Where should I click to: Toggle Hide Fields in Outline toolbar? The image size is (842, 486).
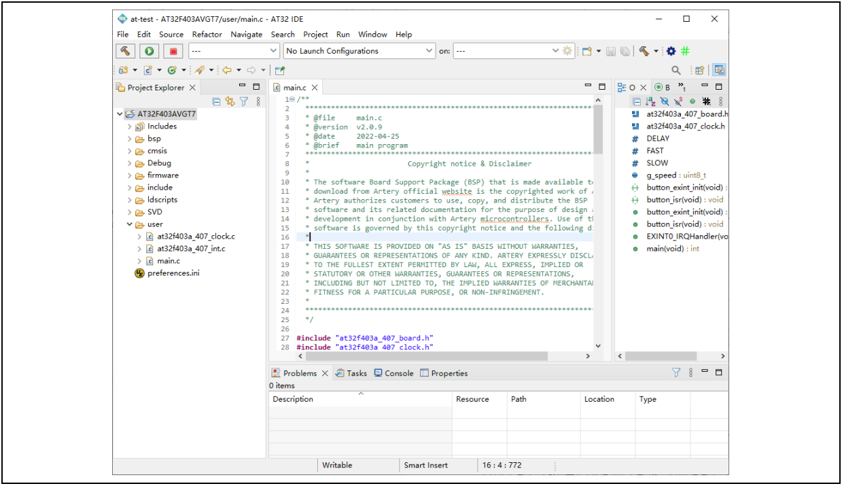click(x=664, y=101)
